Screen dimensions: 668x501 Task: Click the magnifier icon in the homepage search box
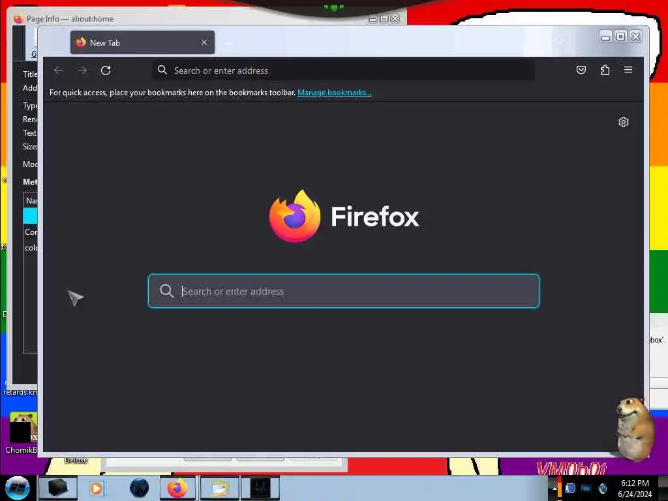(166, 291)
